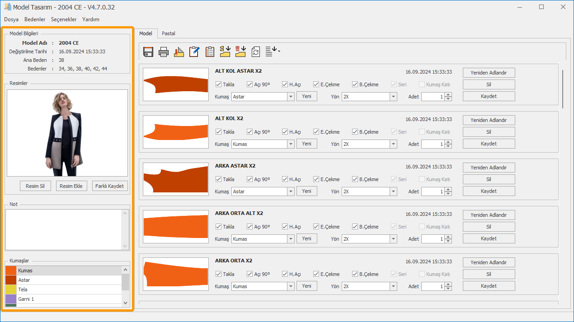Click the printer icon in toolbar

coord(164,52)
